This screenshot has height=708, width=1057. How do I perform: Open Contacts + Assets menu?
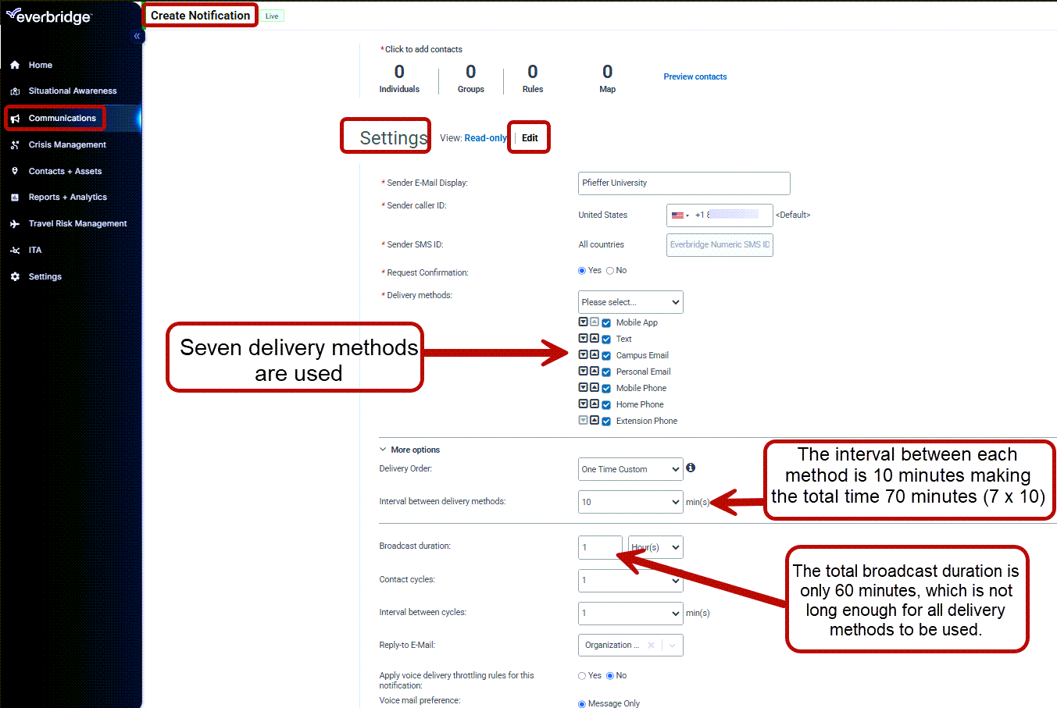[65, 171]
